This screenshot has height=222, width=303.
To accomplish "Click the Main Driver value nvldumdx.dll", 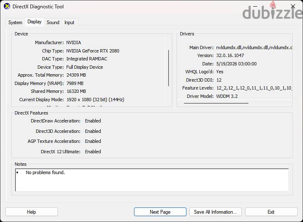I will click(254, 47).
